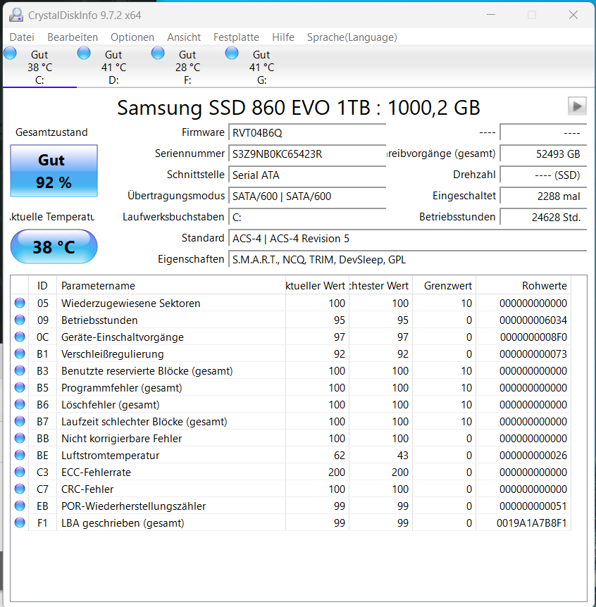Switch to drive F: tab
This screenshot has width=596, height=607.
point(187,67)
